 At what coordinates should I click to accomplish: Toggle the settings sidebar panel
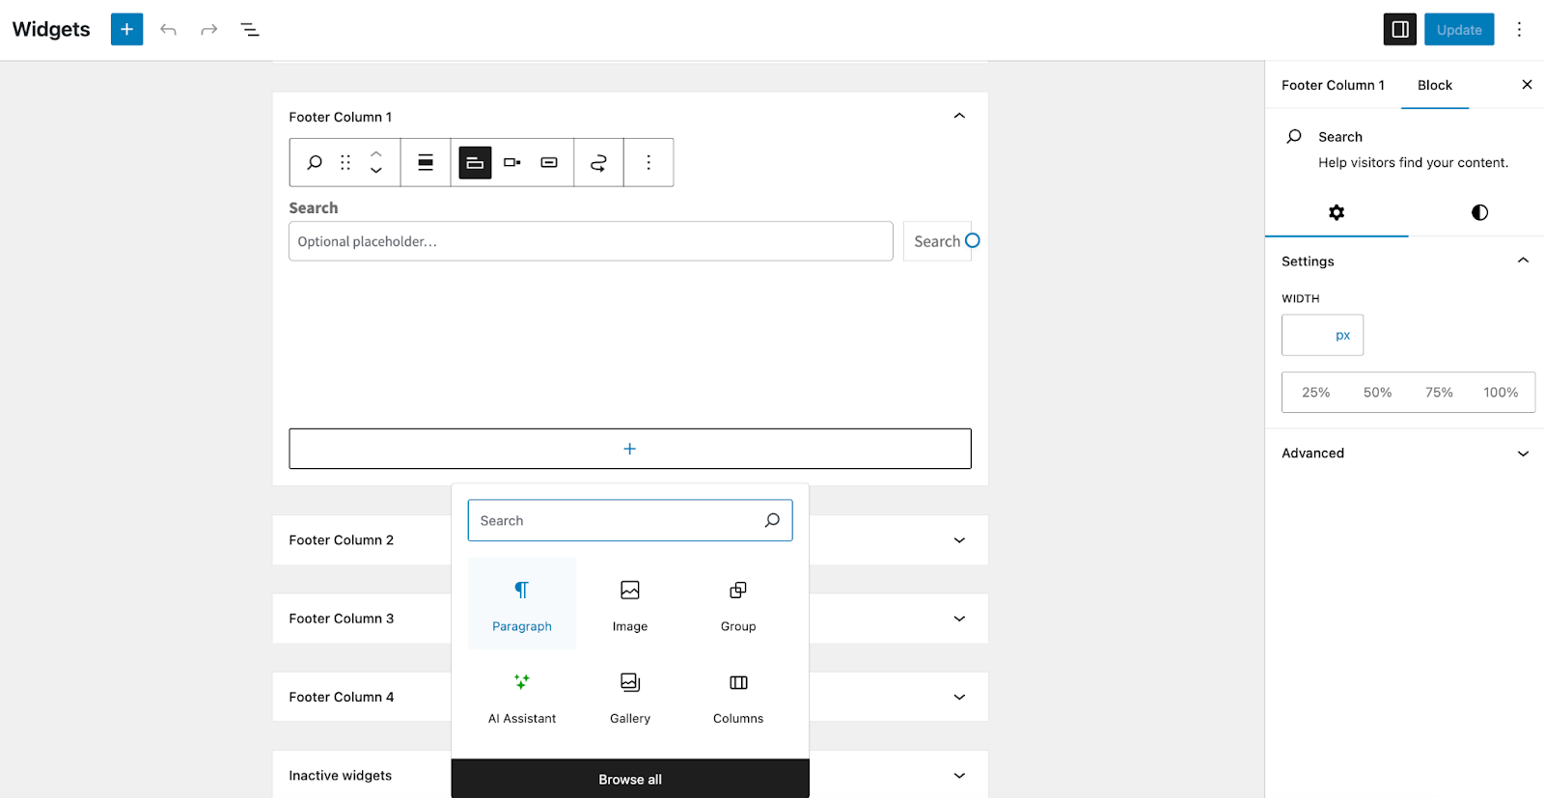click(x=1399, y=29)
